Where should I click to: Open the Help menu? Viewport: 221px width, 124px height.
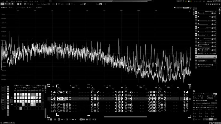pyautogui.click(x=37, y=1)
